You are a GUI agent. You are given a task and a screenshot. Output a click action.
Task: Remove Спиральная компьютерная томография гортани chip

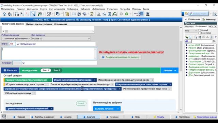click(170, 84)
